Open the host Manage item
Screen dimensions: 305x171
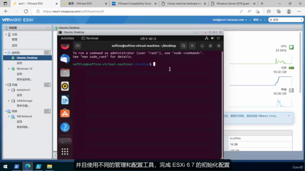14,39
